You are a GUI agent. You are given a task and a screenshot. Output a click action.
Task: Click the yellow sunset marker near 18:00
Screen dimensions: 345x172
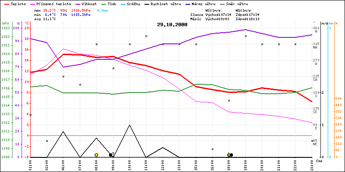[x=229, y=155]
